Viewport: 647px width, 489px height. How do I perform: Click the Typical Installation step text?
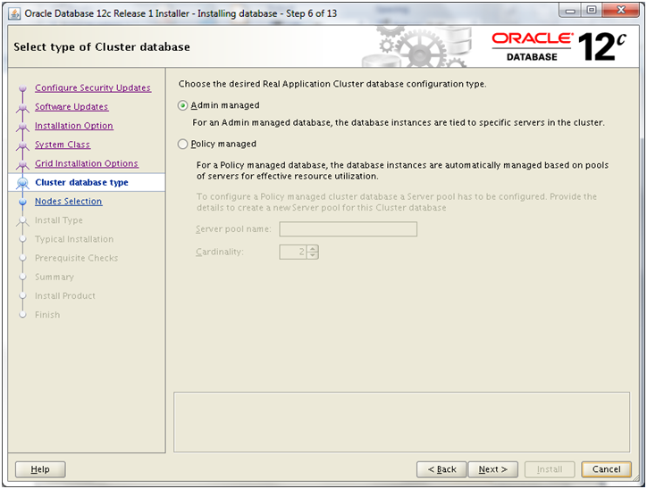click(x=74, y=239)
